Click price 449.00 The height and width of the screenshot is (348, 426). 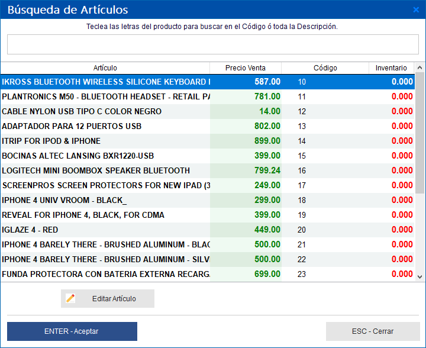[267, 230]
